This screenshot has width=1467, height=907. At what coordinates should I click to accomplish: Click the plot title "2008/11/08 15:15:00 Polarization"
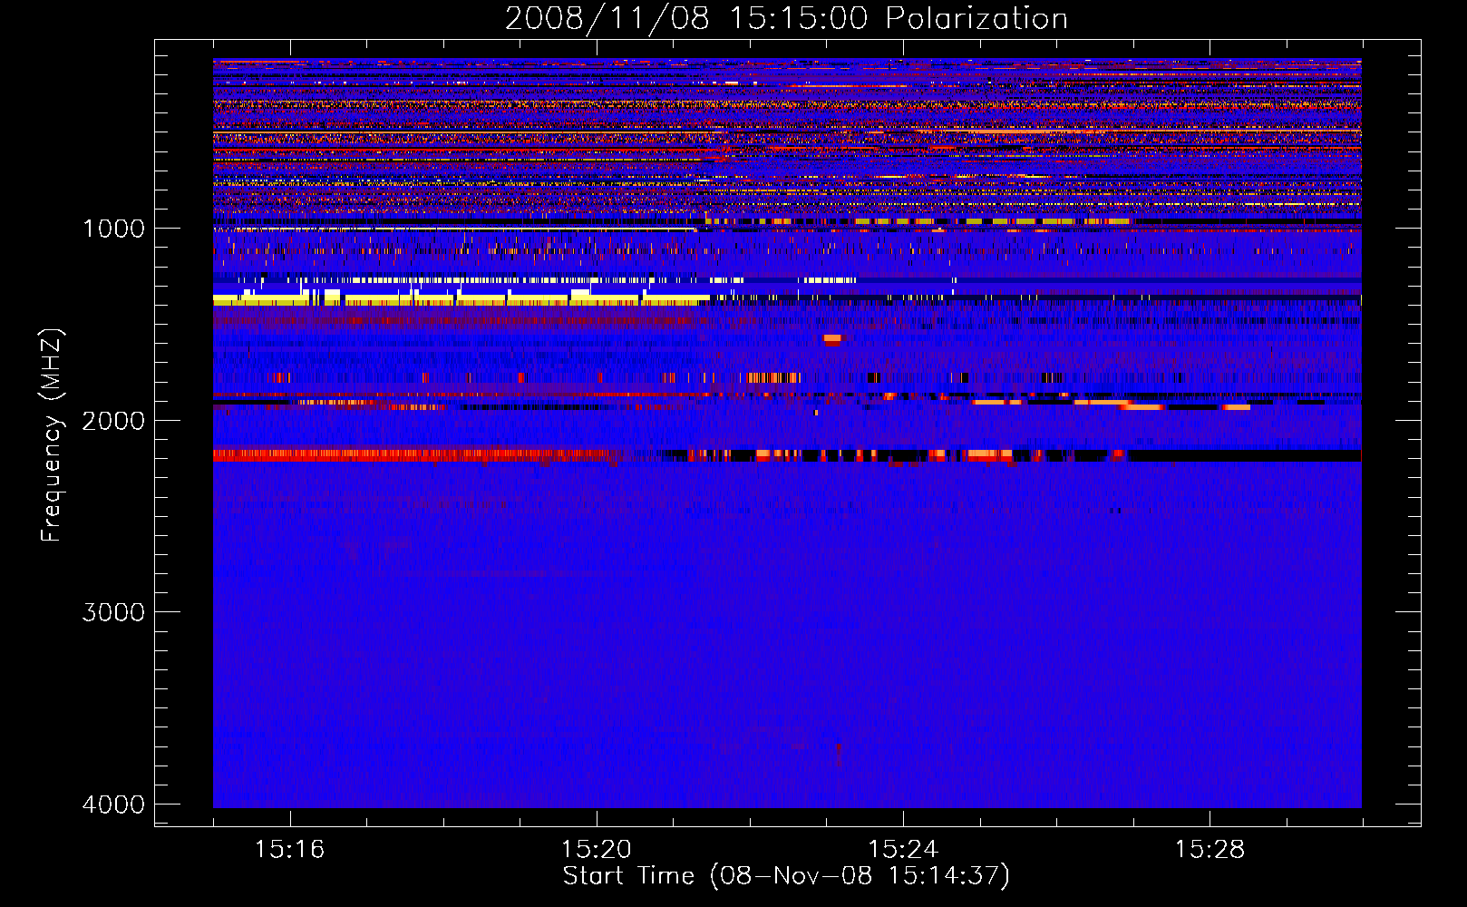coord(786,18)
